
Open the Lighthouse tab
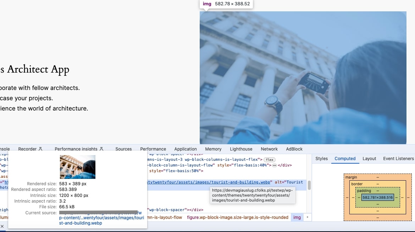pos(241,149)
